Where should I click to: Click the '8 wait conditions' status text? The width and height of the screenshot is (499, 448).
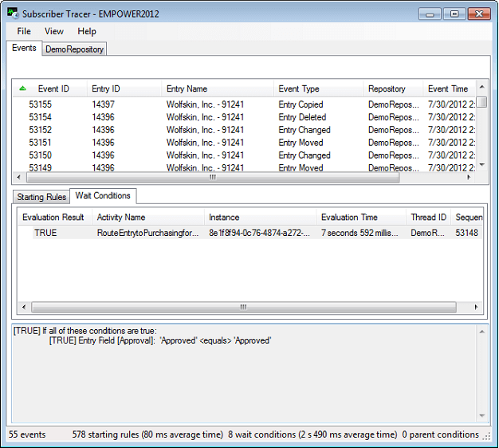[312, 434]
